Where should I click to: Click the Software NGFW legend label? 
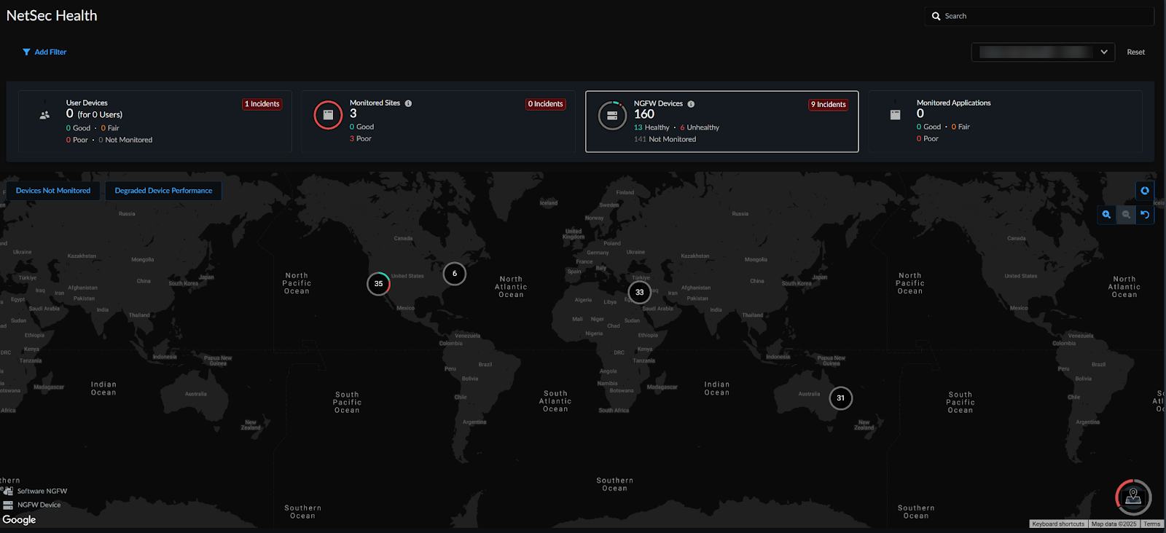tap(42, 491)
